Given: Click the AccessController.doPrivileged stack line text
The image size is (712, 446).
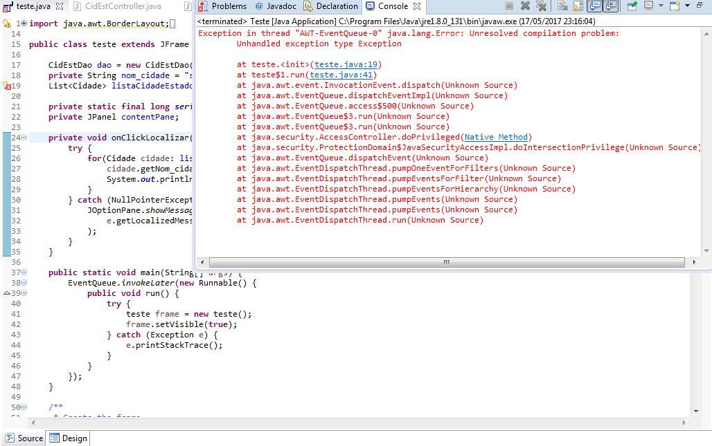Looking at the screenshot, I should 384,137.
